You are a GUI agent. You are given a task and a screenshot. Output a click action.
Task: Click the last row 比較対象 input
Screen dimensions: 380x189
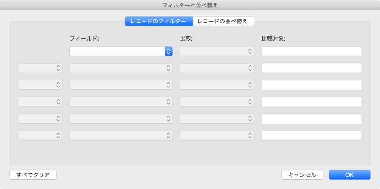pos(312,136)
